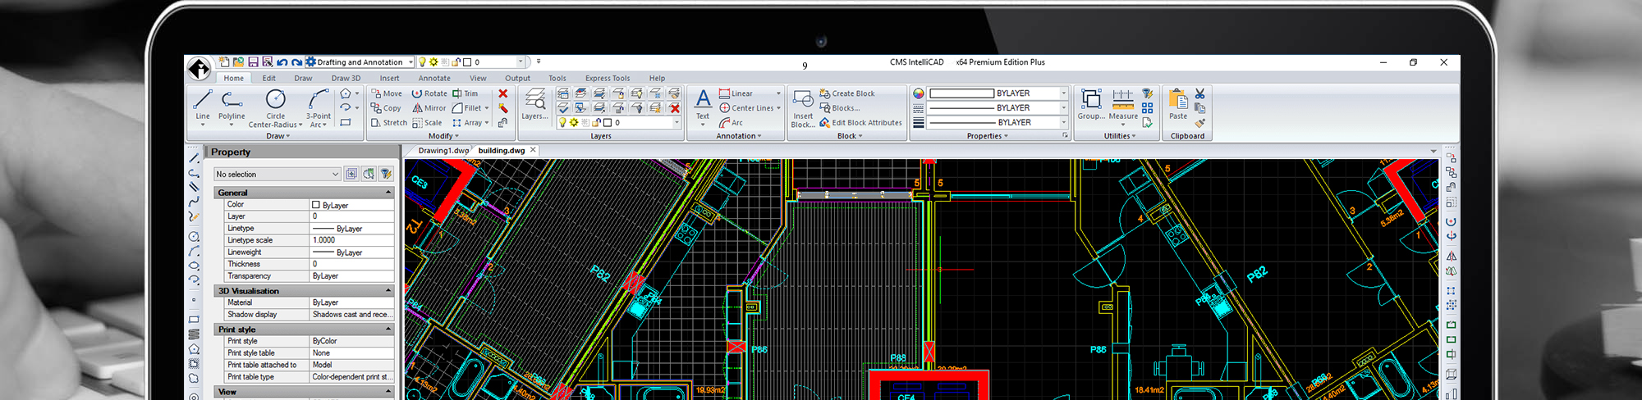Select the Polyline tool
The height and width of the screenshot is (400, 1642).
click(232, 106)
